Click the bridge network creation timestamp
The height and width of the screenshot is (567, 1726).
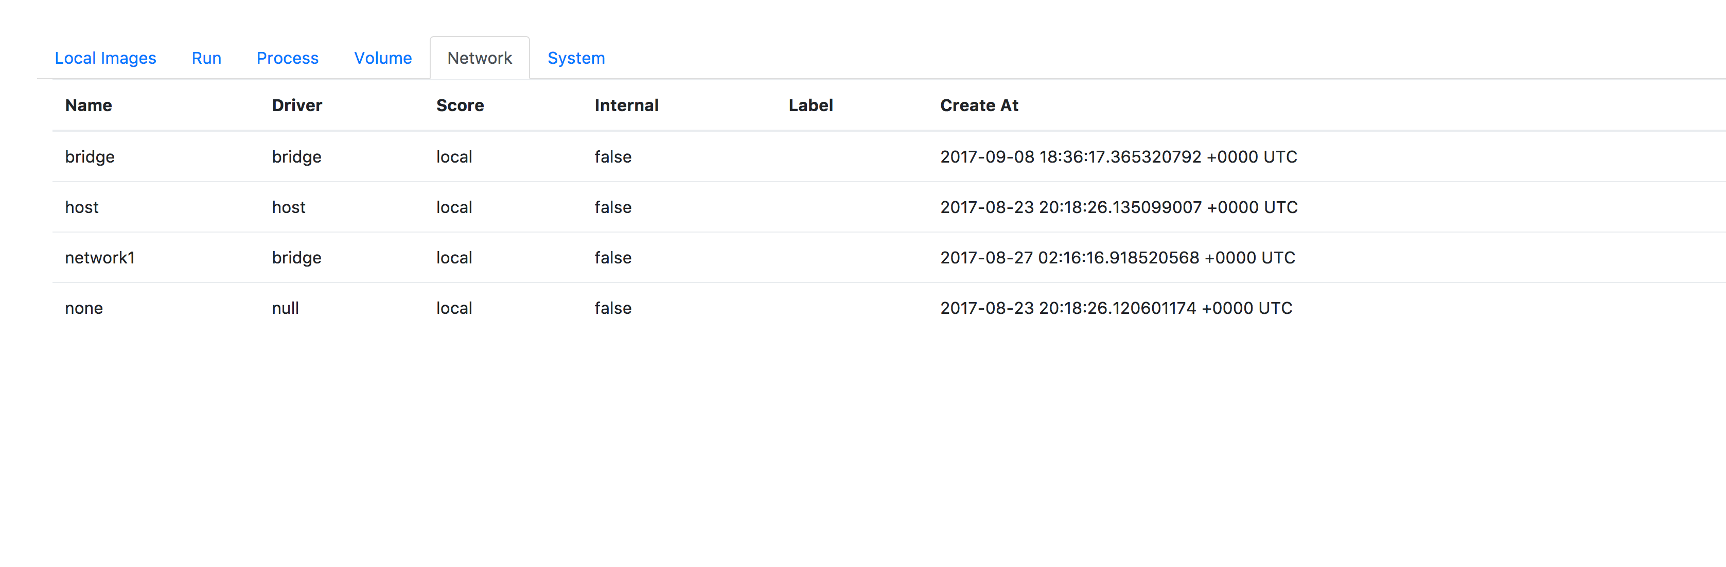(1118, 157)
